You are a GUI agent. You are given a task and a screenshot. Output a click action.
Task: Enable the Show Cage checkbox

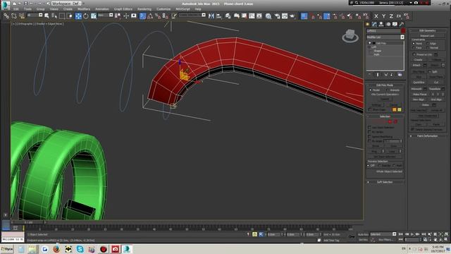[x=370, y=110]
